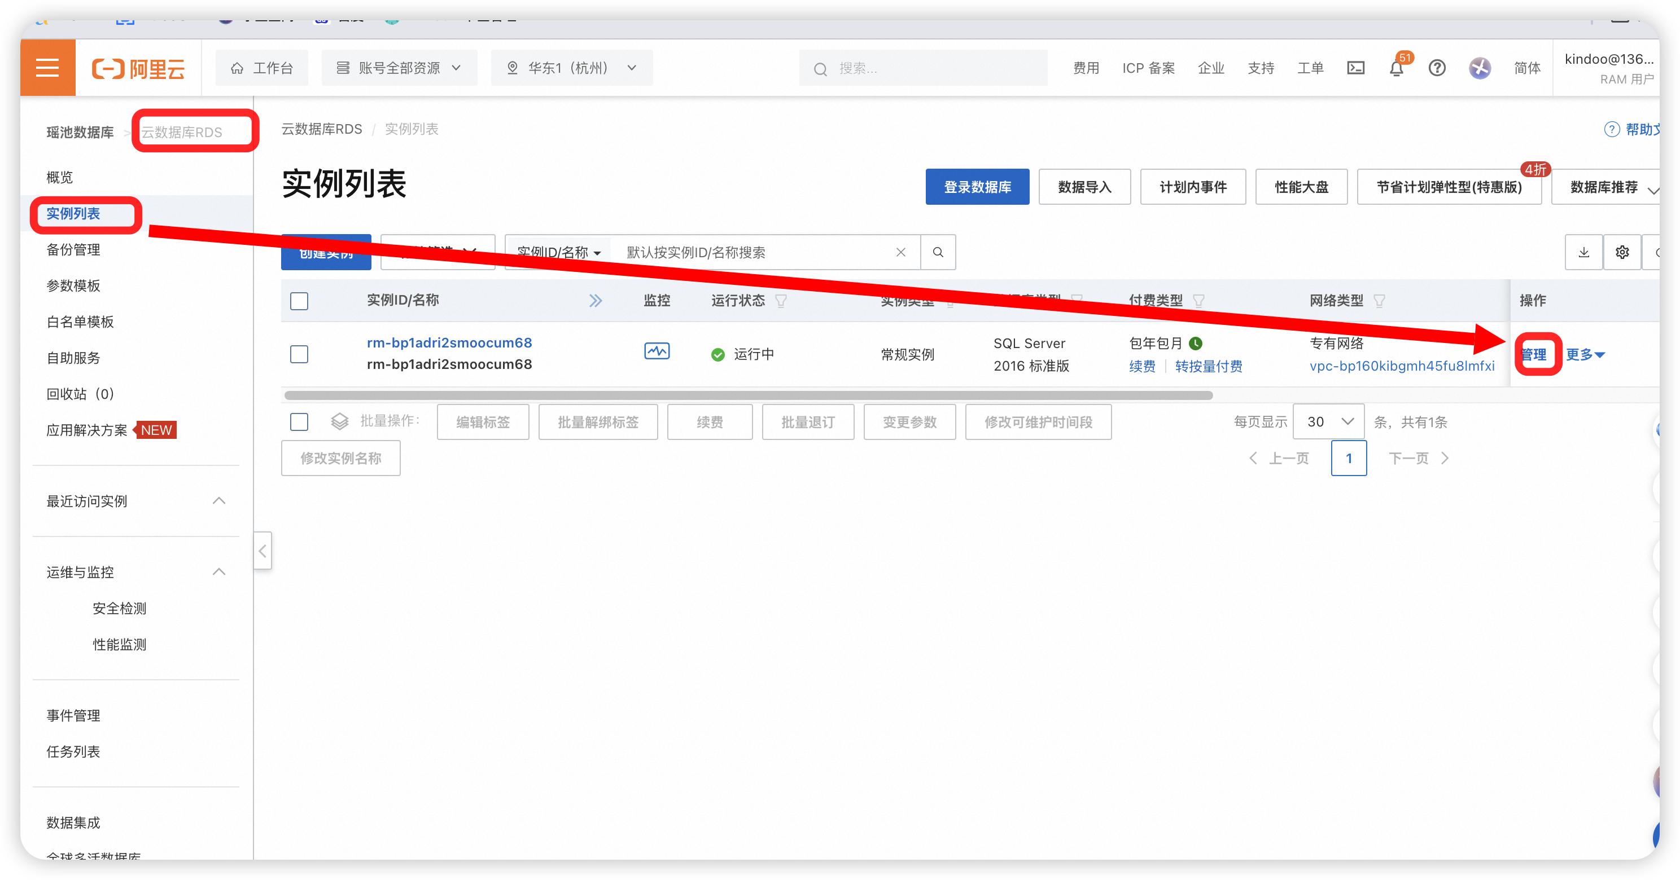Open the Cloud Shell terminal icon
The height and width of the screenshot is (880, 1680).
(1356, 68)
